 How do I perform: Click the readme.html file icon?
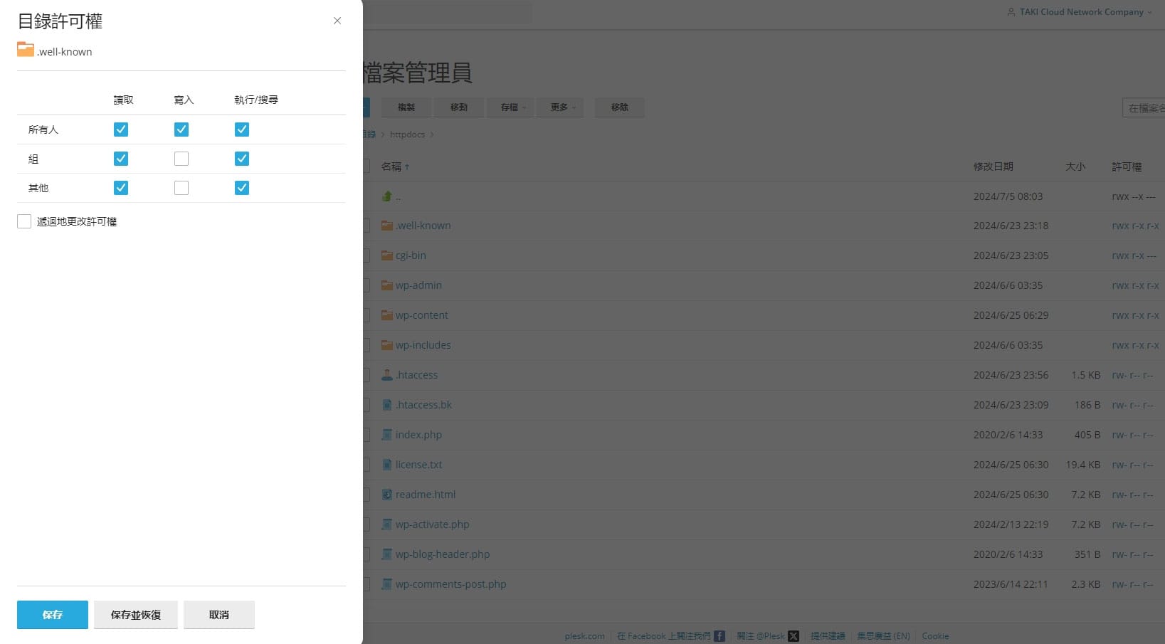(386, 494)
